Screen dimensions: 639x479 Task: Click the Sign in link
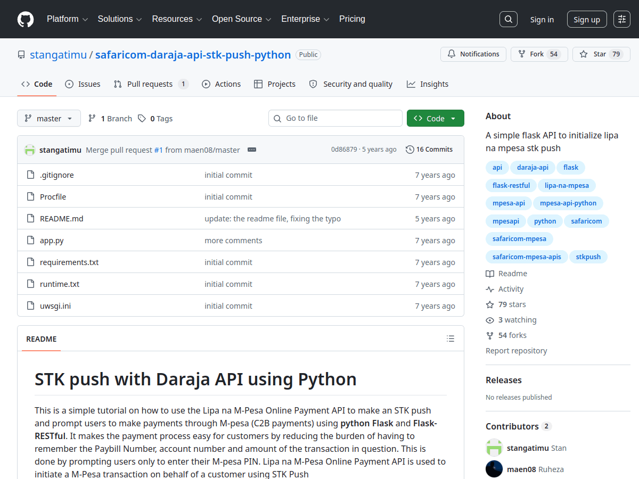[x=542, y=20]
